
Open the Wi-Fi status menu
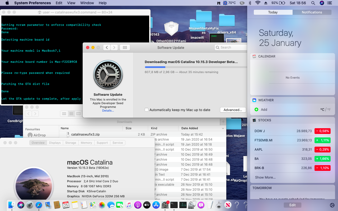(x=258, y=3)
